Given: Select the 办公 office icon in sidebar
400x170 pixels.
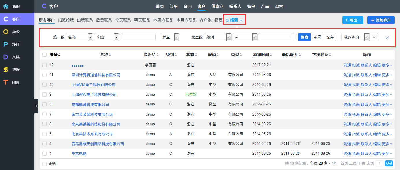Looking at the screenshot, I should pos(6,32).
